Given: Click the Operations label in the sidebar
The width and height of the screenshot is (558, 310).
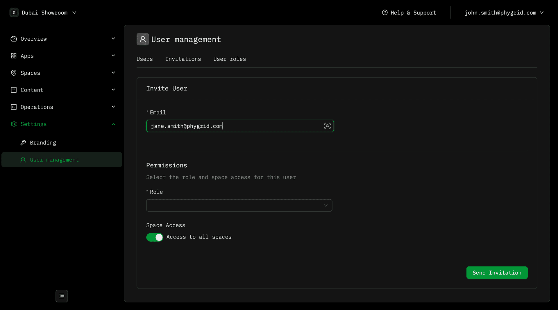Looking at the screenshot, I should click(x=37, y=107).
